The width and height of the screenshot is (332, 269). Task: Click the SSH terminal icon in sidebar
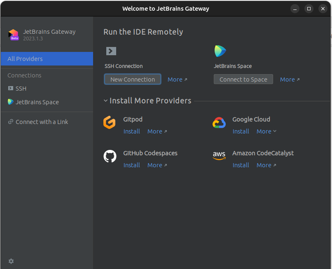[11, 88]
